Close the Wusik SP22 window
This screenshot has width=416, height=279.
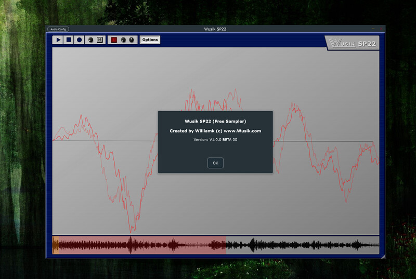[x=381, y=29]
